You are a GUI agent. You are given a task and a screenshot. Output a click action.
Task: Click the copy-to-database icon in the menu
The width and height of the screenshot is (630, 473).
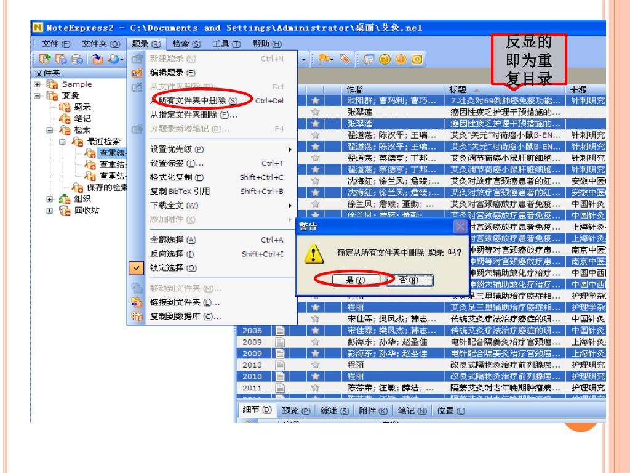click(x=137, y=317)
